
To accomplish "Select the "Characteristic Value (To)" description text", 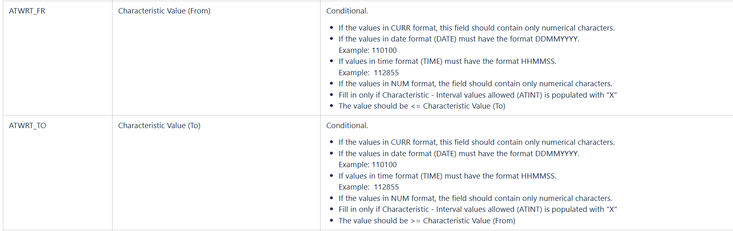I will pos(159,126).
